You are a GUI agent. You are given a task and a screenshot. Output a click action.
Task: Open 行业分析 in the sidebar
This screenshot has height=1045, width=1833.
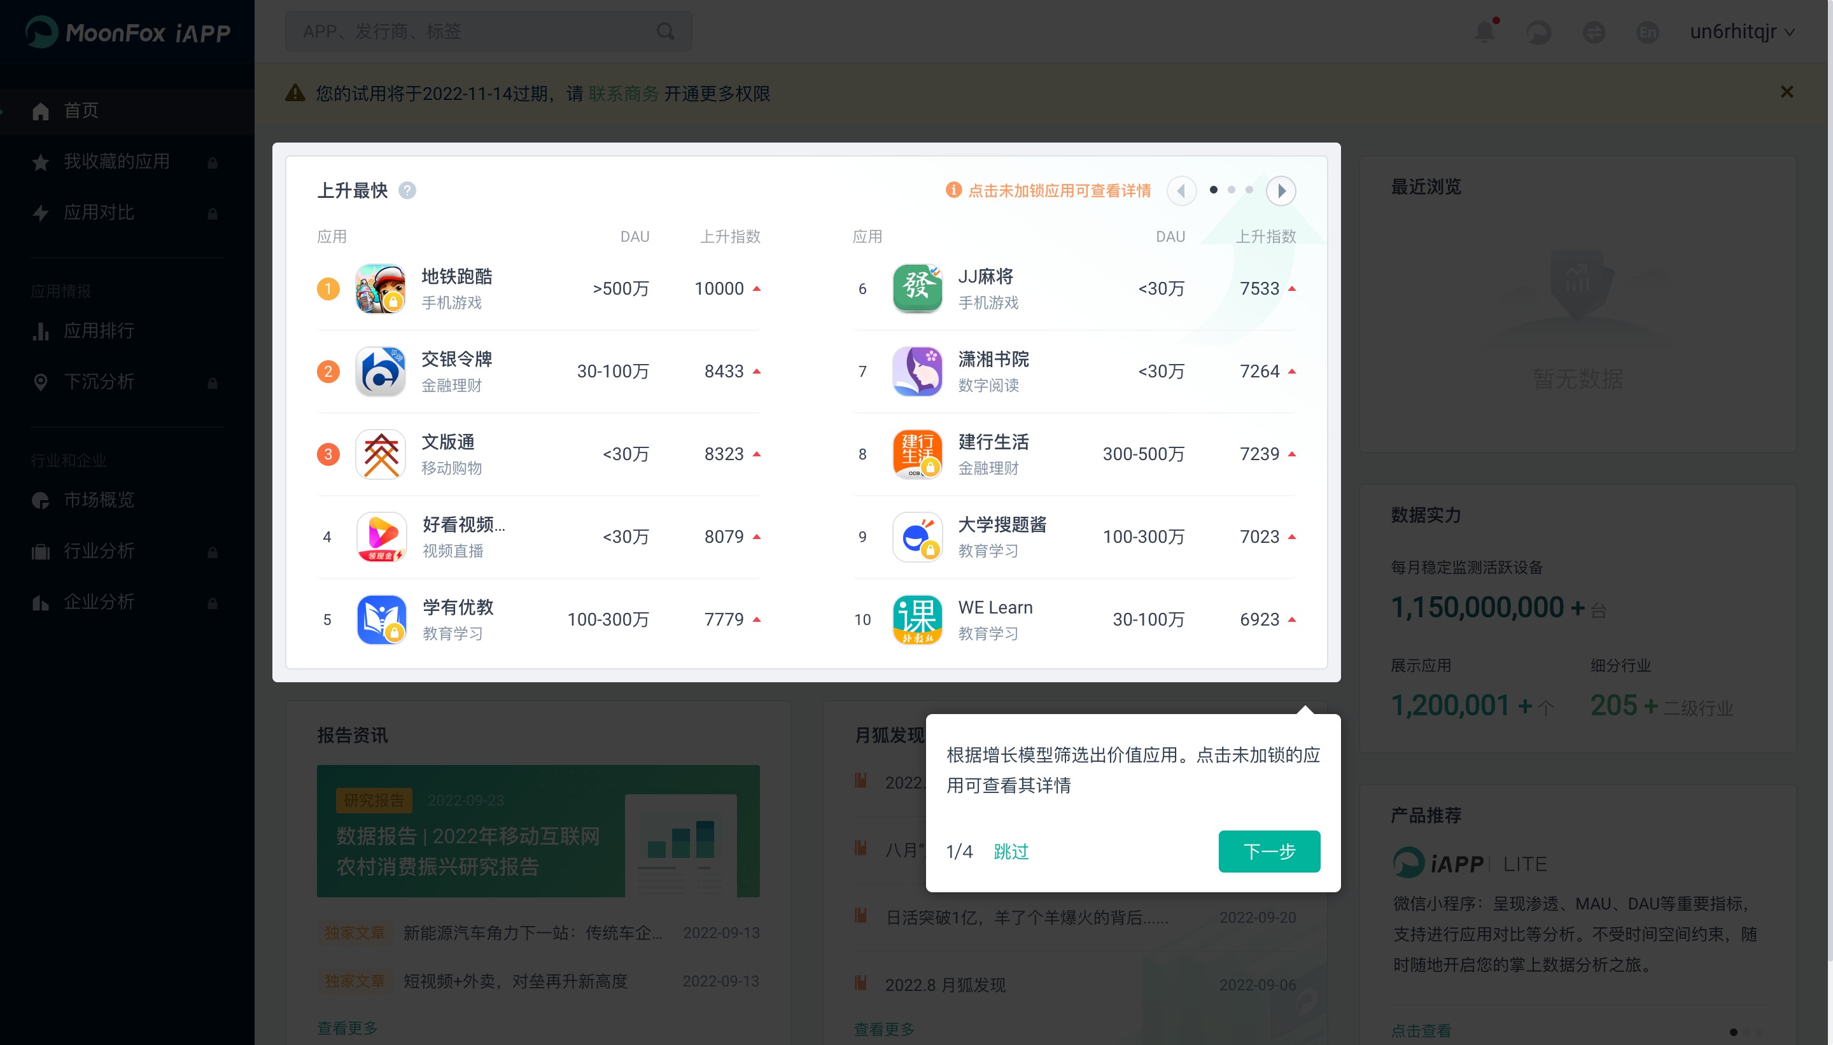coord(127,551)
